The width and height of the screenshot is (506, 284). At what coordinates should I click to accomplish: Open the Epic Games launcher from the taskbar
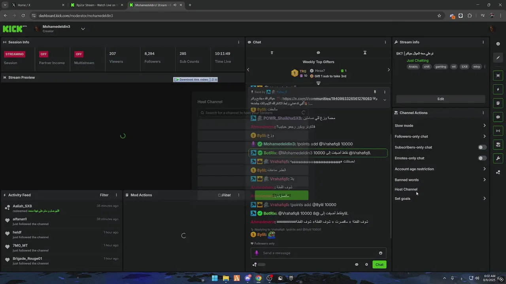pyautogui.click(x=291, y=278)
